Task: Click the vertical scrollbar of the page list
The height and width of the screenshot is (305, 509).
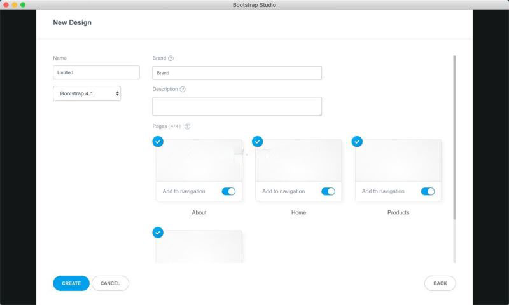Action: 454,138
